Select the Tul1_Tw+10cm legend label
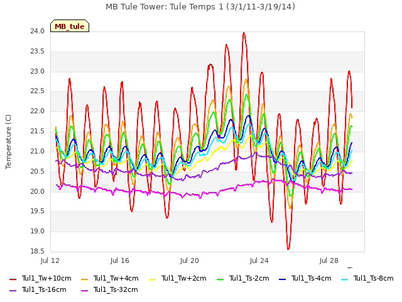 46,278
